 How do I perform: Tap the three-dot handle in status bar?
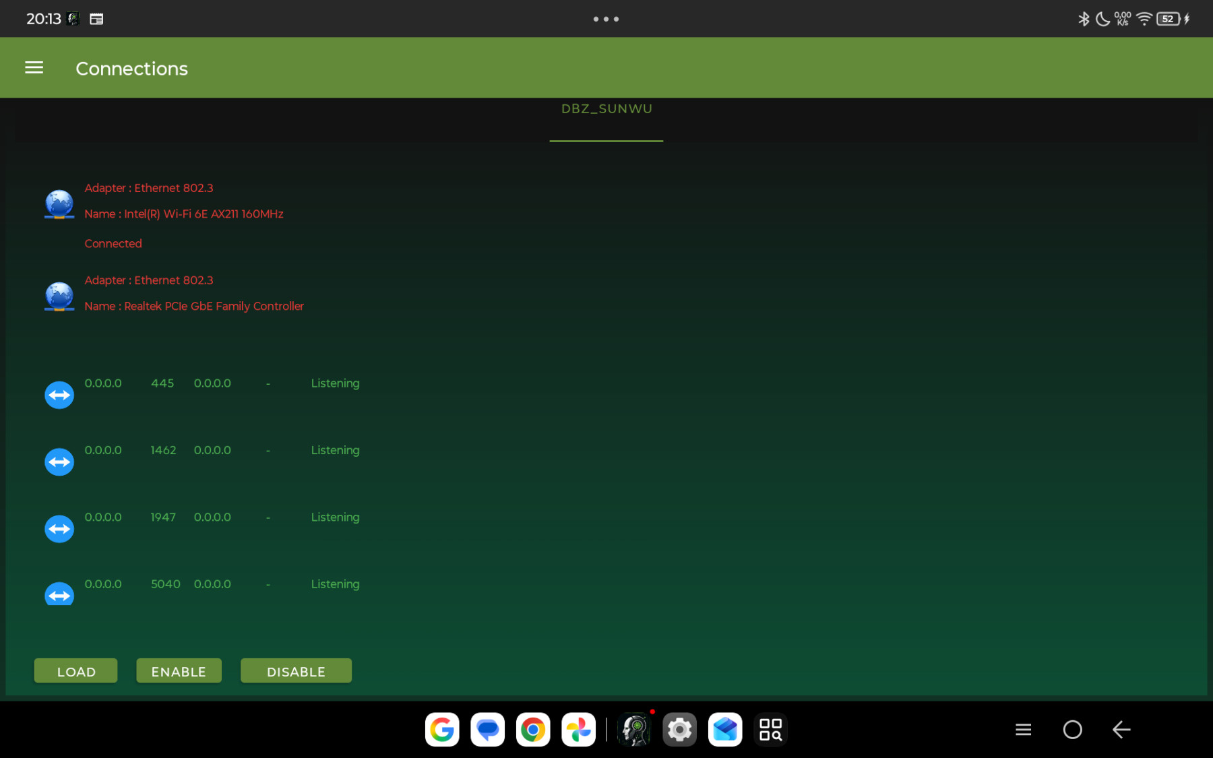click(x=606, y=19)
